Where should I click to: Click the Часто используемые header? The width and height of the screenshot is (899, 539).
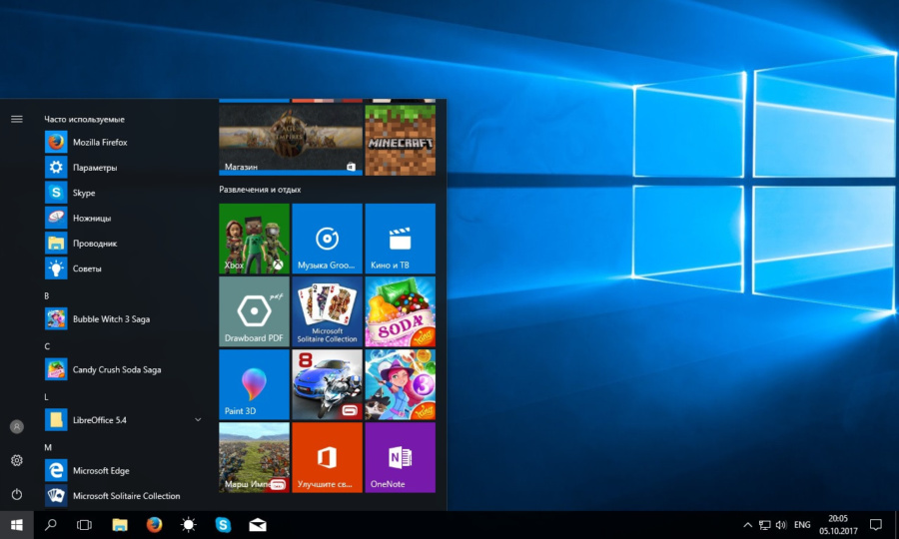tap(84, 119)
